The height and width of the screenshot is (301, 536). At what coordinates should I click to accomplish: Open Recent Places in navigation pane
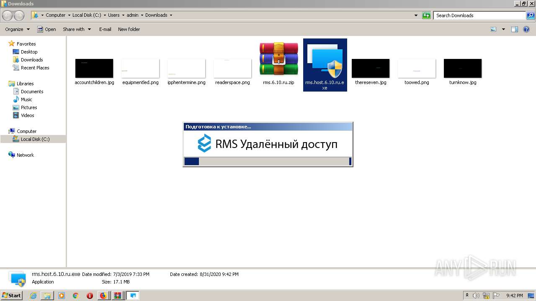coord(35,68)
